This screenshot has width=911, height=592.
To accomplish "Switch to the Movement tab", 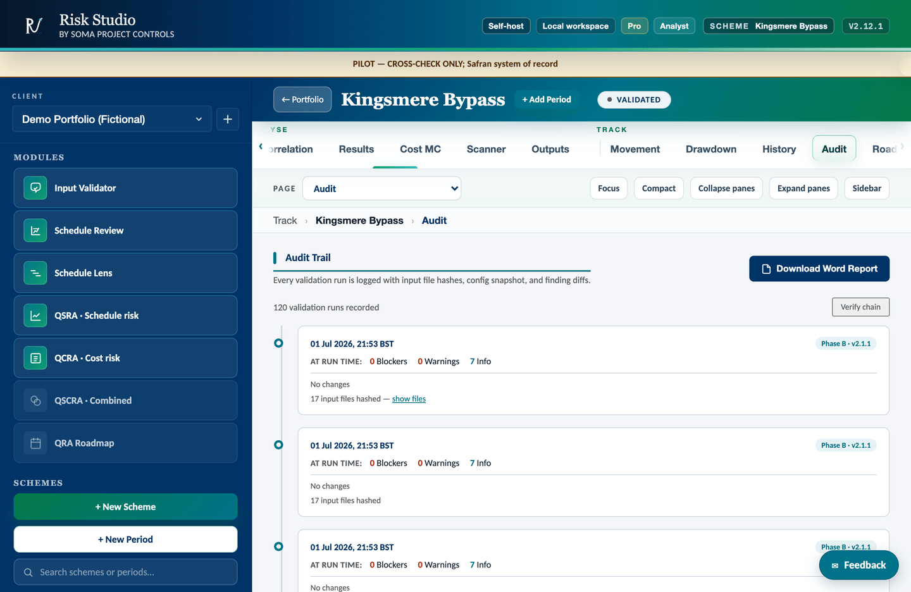I will [635, 149].
